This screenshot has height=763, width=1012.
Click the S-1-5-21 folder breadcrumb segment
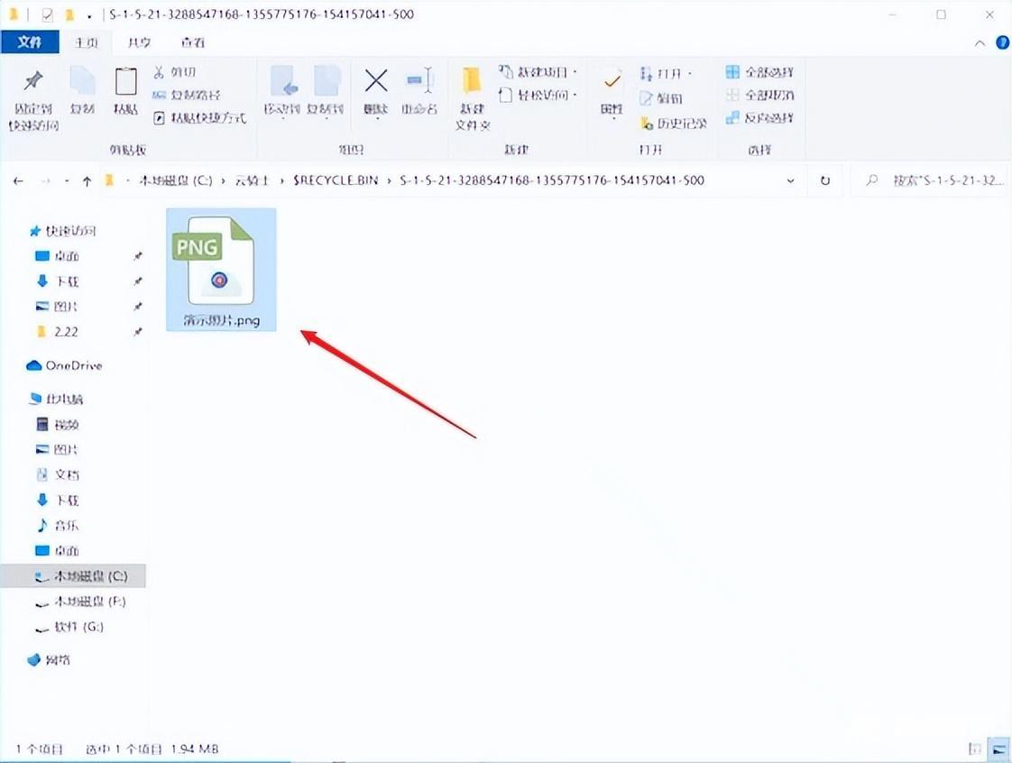point(552,180)
